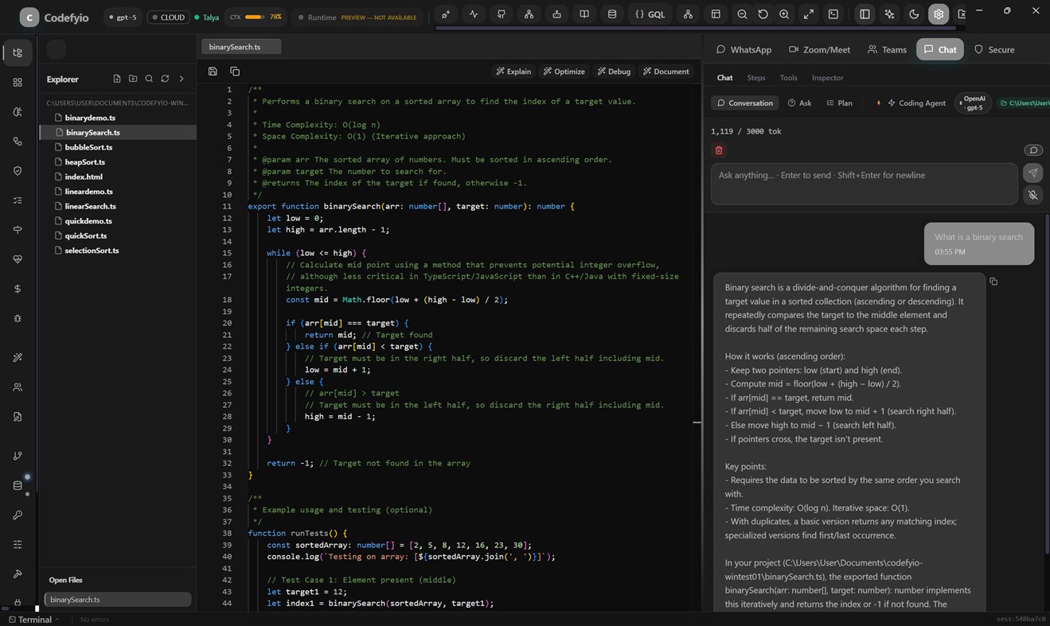
Task: Click the GQL button in top toolbar
Action: pos(650,14)
